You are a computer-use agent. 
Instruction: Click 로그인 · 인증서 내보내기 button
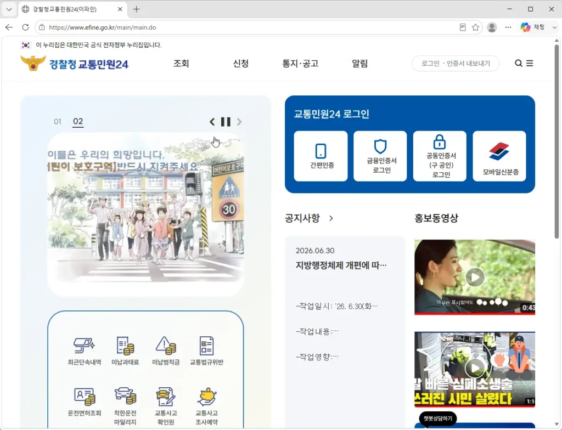click(456, 64)
